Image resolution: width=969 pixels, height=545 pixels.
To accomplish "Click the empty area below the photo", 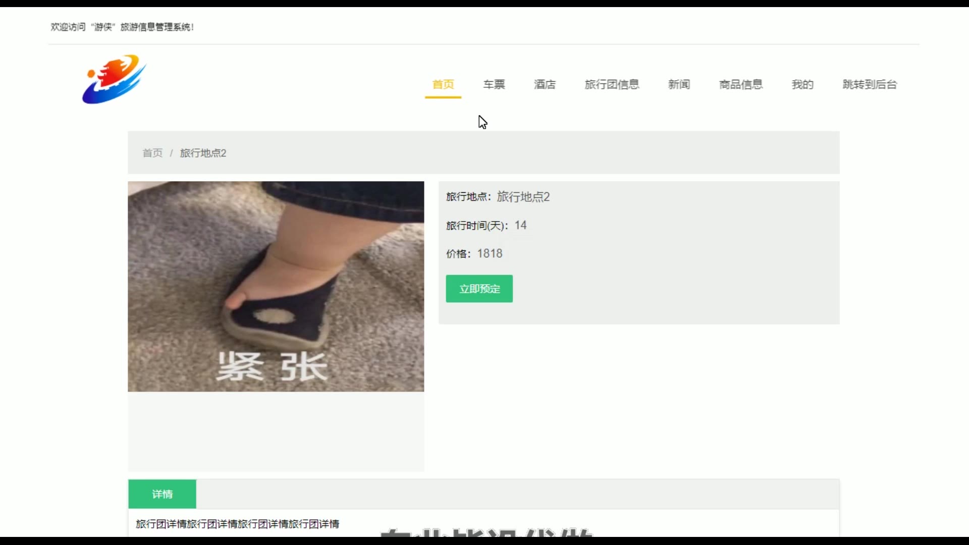I will [x=276, y=431].
